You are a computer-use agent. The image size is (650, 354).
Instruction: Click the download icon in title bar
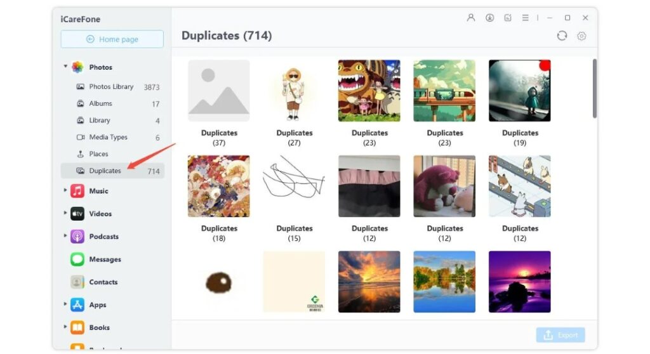tap(489, 18)
